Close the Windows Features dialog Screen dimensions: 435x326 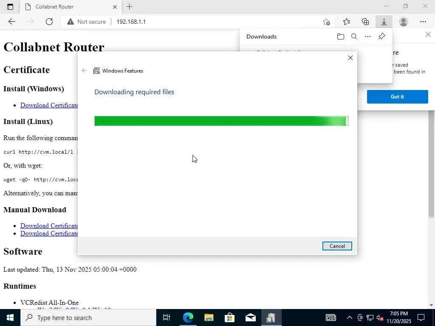(x=350, y=58)
